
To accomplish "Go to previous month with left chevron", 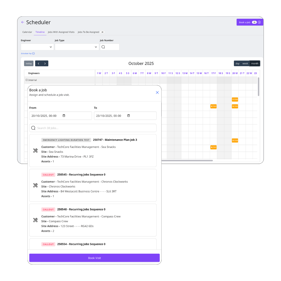I will 39,63.
